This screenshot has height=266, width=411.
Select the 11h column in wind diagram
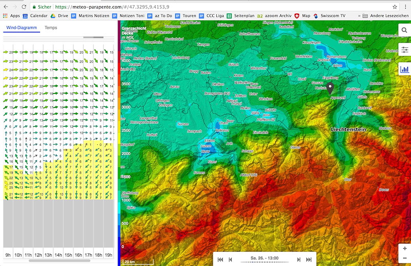[x=28, y=255]
